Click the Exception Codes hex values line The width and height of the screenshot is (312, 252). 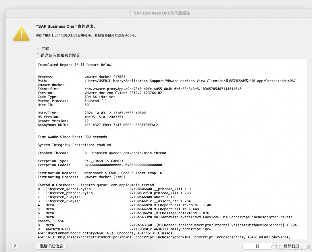[x=100, y=165]
